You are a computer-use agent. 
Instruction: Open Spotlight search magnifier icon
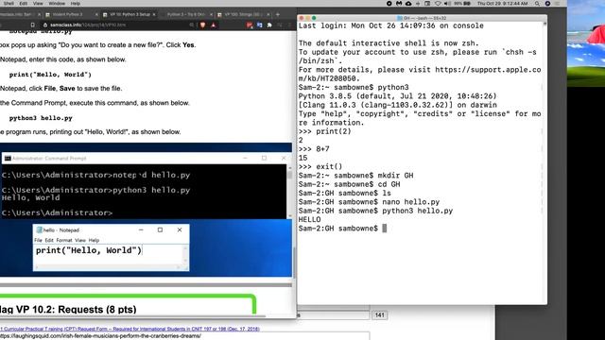(x=537, y=3)
